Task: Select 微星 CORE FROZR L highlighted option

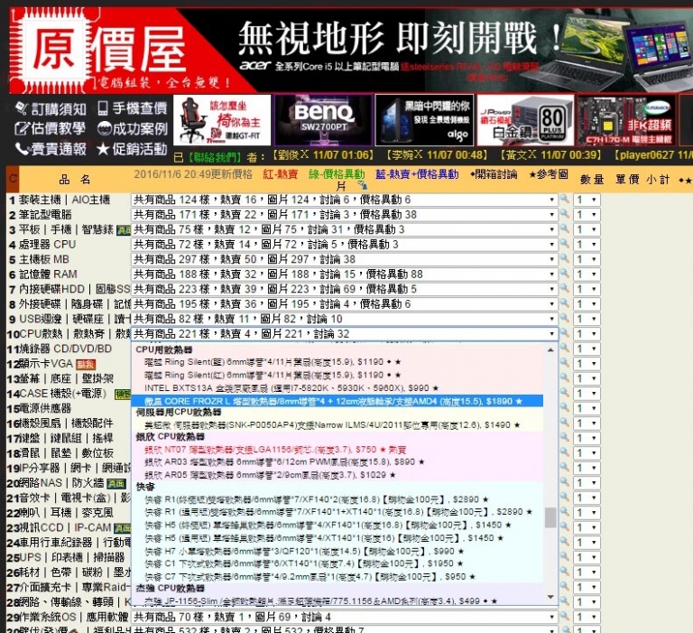Action: (337, 402)
